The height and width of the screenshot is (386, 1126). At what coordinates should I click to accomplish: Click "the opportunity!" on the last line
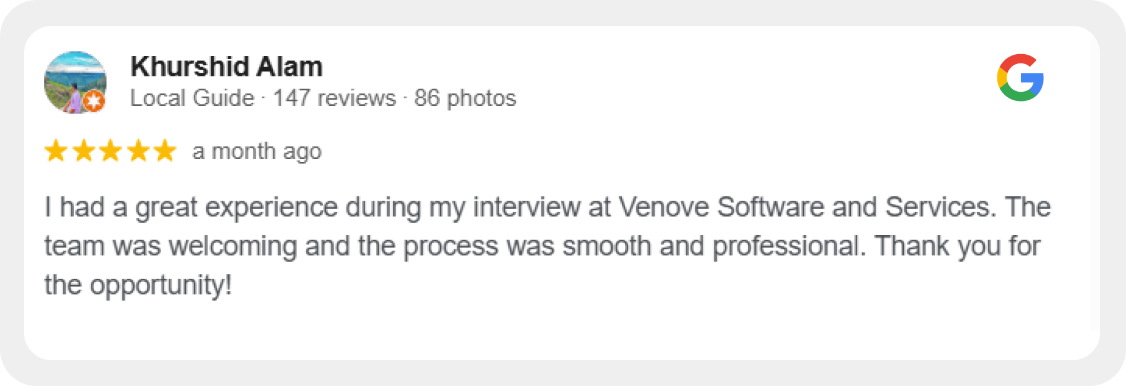(138, 285)
